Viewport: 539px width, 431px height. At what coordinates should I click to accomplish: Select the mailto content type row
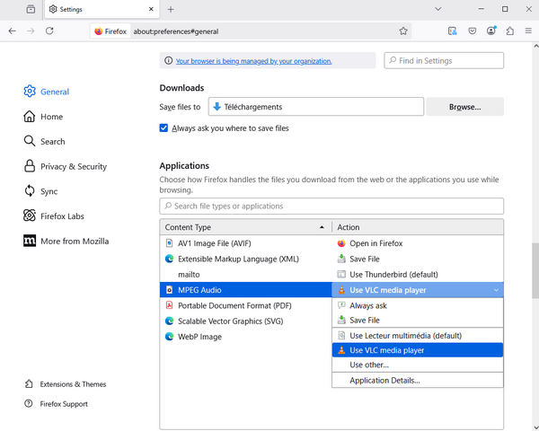(246, 274)
